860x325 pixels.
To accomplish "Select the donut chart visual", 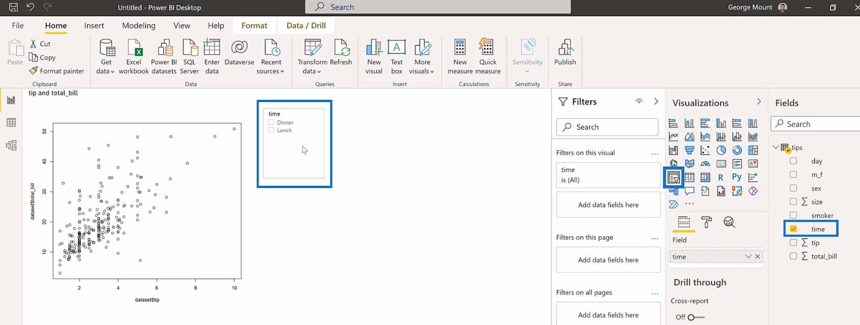I will (737, 150).
